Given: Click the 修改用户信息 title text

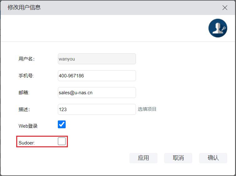Looking at the screenshot, I should 24,7.
